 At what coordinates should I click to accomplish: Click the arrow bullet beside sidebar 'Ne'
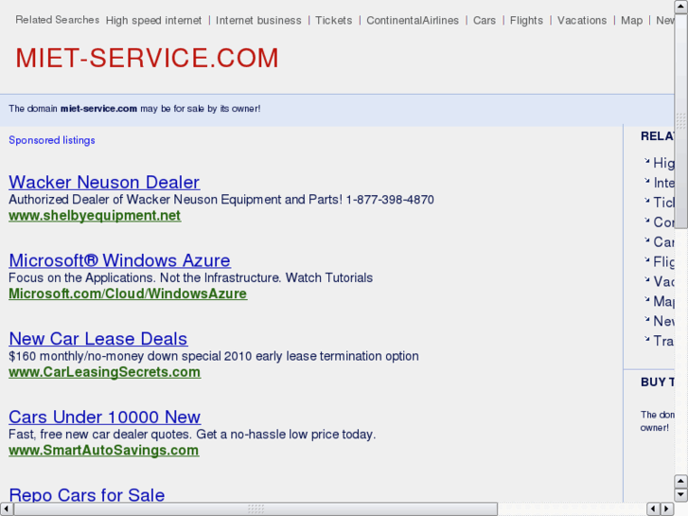point(646,319)
